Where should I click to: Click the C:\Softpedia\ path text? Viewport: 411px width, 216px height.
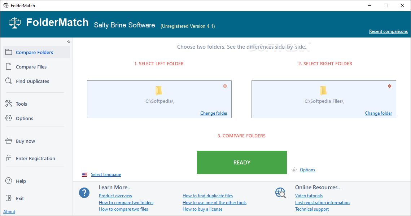tap(159, 101)
